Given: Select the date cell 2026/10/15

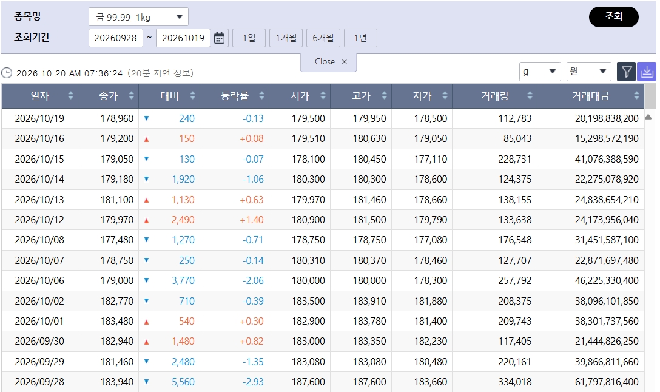Looking at the screenshot, I should point(39,159).
